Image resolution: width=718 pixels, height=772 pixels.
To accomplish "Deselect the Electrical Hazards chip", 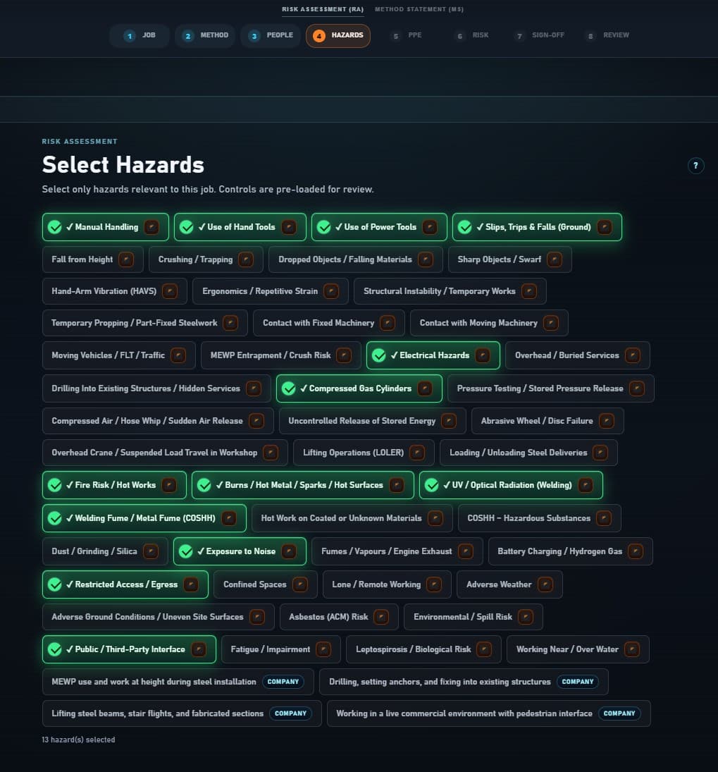I will pos(433,355).
